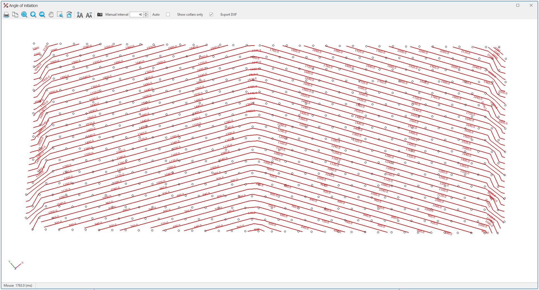Select the zoom window selection tool

(60, 15)
